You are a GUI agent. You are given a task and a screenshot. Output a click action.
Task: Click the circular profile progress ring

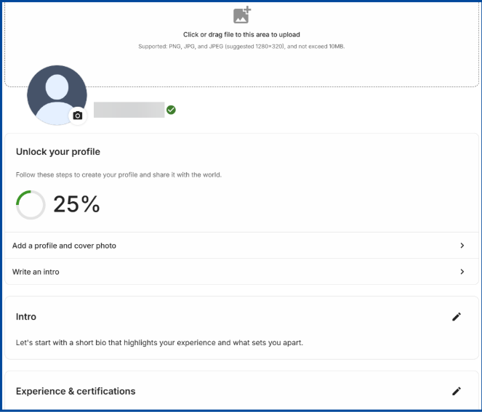[x=31, y=205]
